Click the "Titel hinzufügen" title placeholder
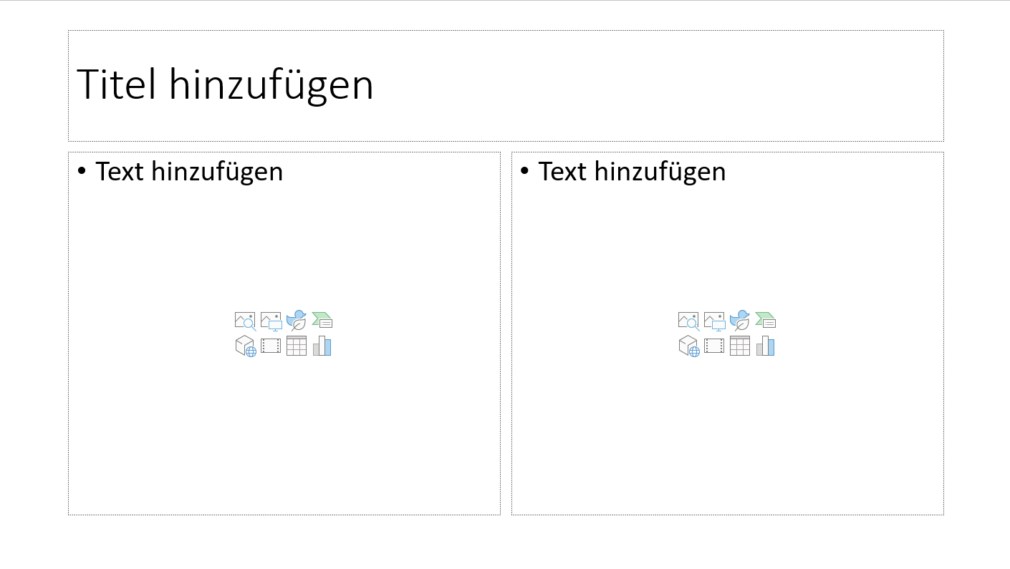The height and width of the screenshot is (569, 1010). [x=226, y=84]
